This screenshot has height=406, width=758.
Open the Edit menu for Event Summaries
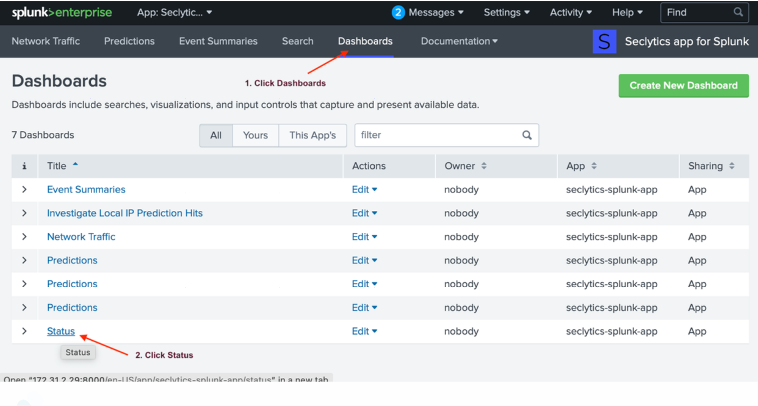click(x=364, y=190)
